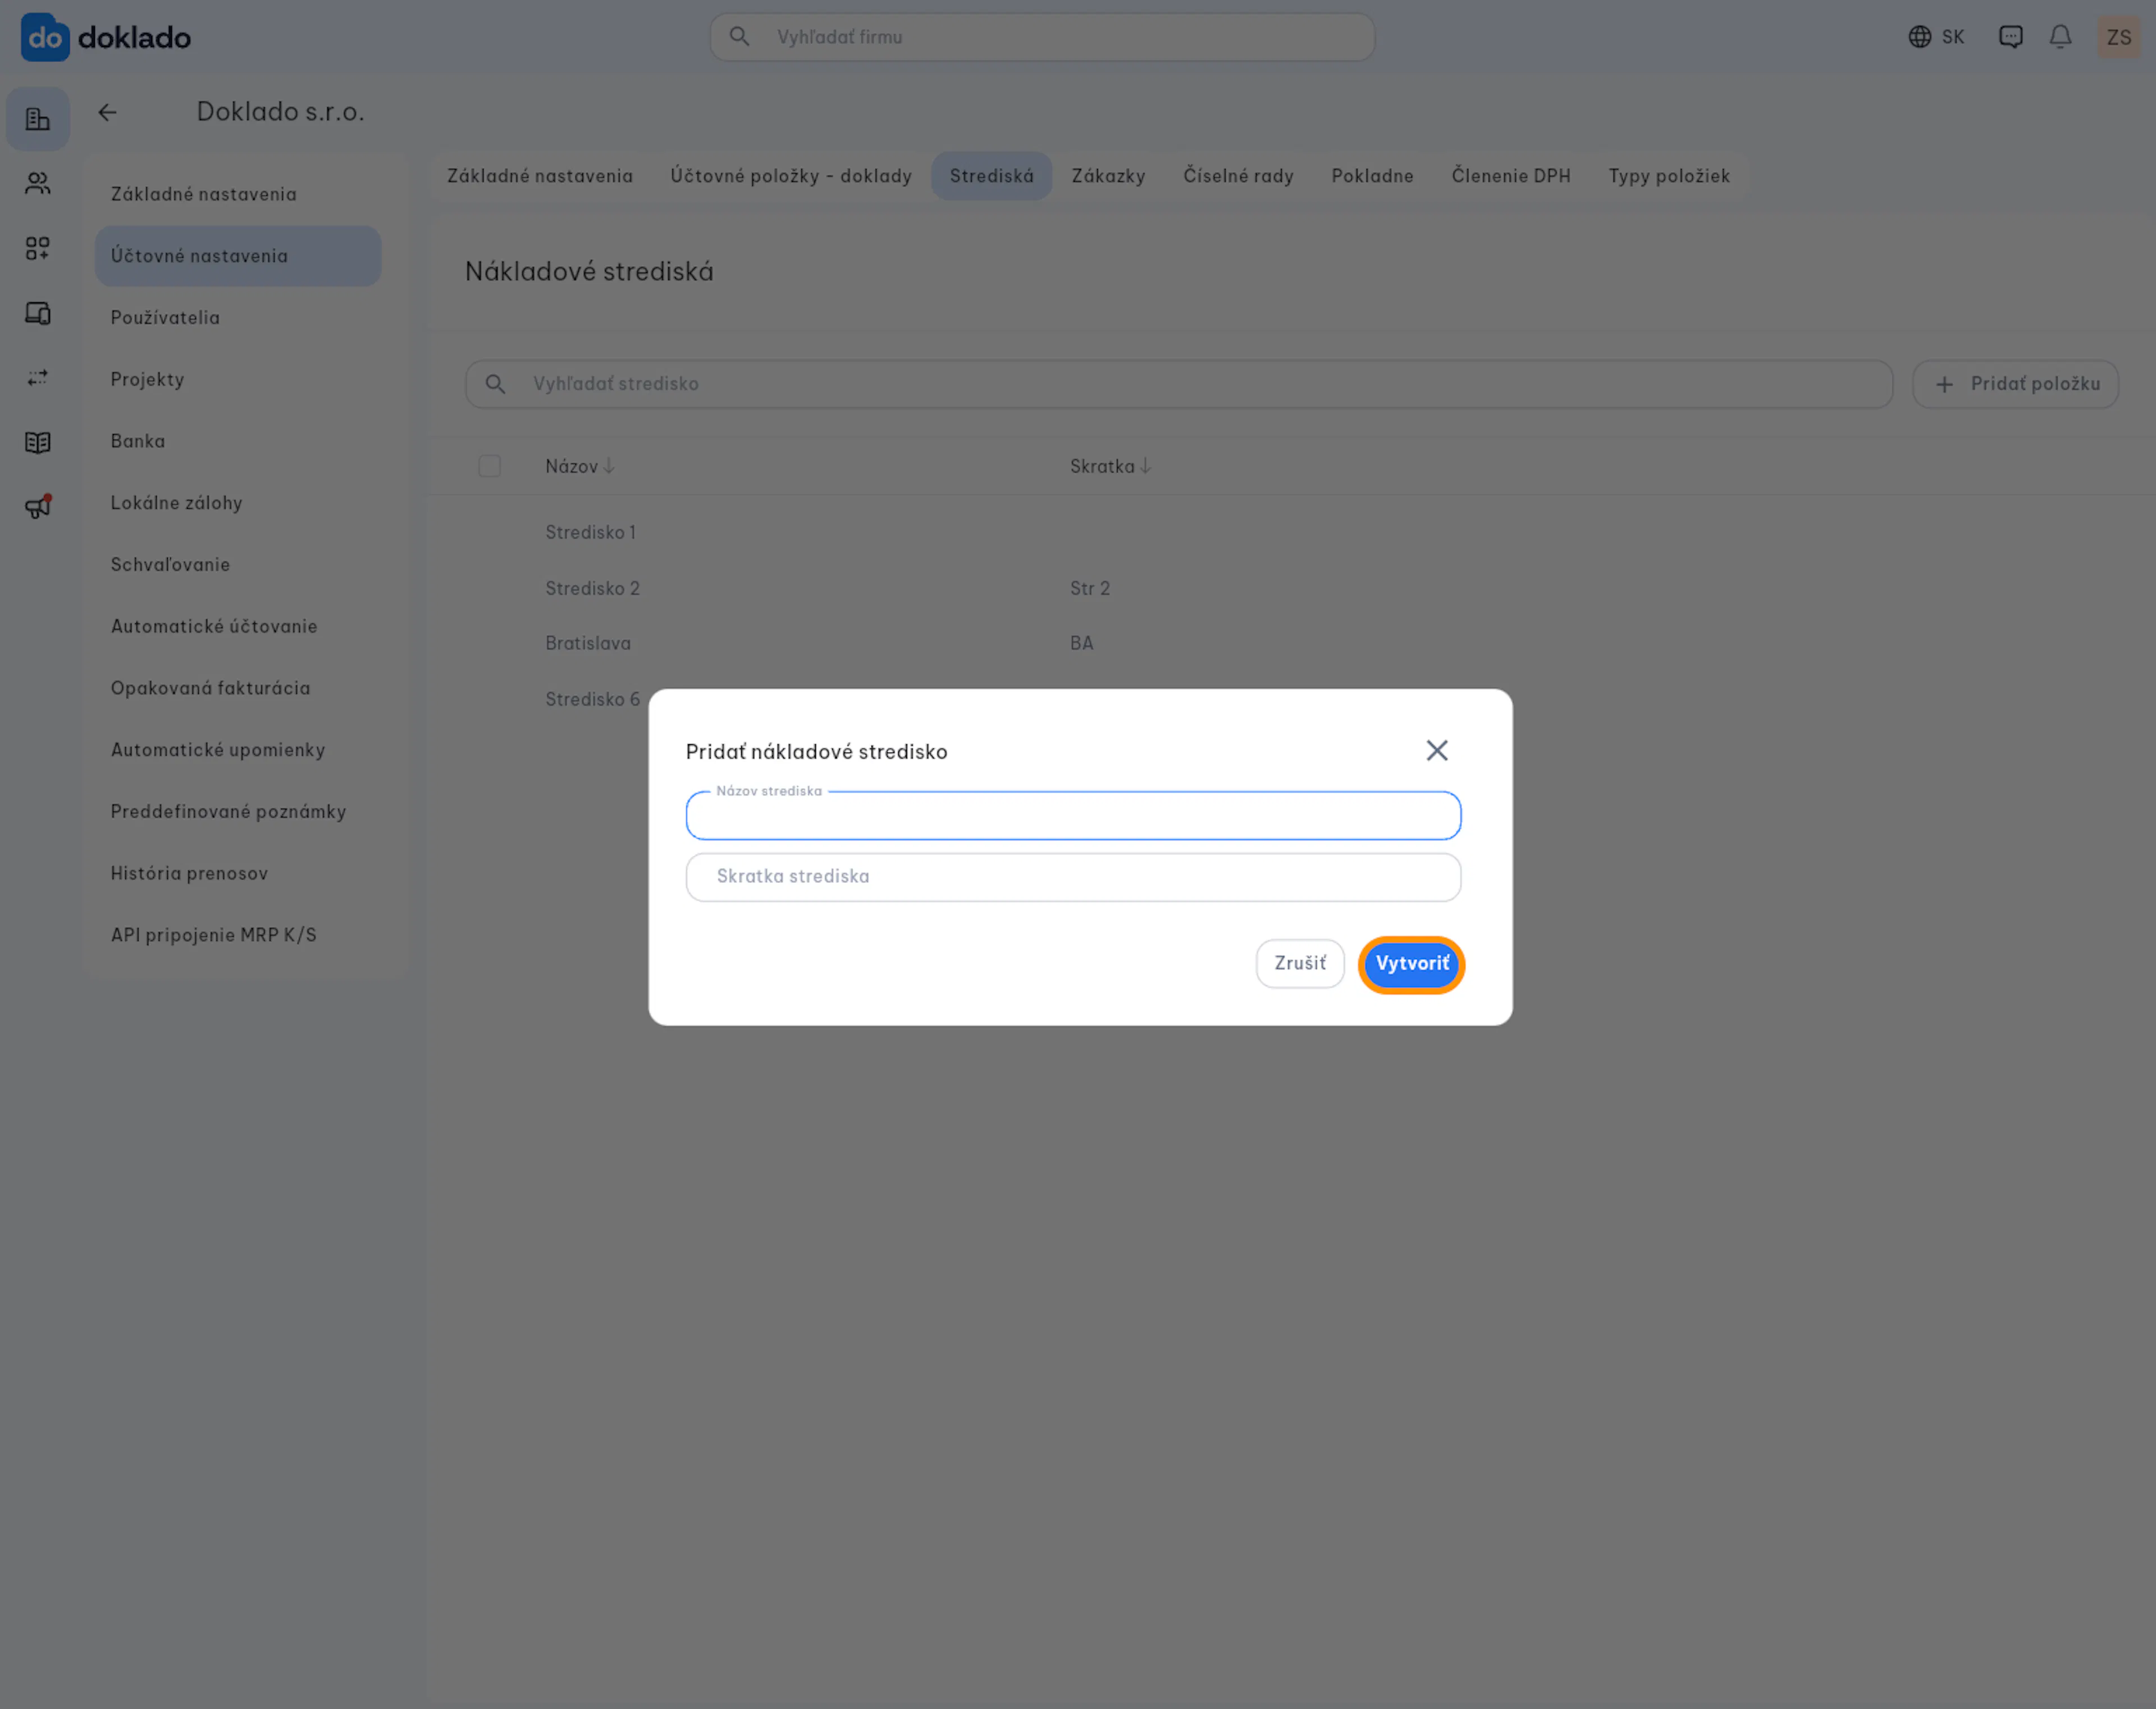Open Automatické účtovanie in the side menu

tap(238, 627)
